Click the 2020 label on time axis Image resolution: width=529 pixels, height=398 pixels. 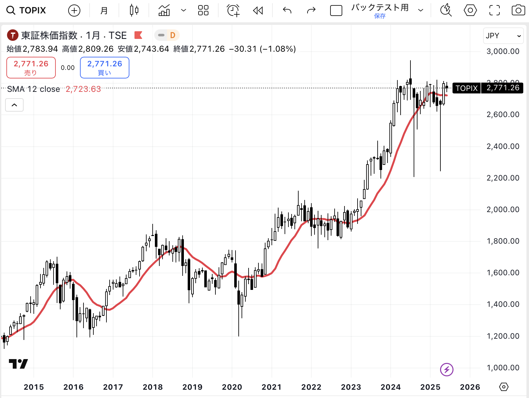tap(232, 387)
